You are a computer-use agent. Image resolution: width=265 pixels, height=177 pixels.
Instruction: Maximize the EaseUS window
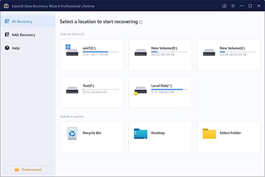coord(250,6)
